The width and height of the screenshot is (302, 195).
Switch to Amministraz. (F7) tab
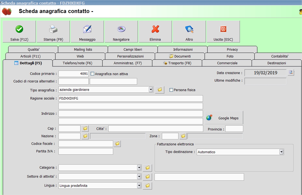(x=128, y=63)
